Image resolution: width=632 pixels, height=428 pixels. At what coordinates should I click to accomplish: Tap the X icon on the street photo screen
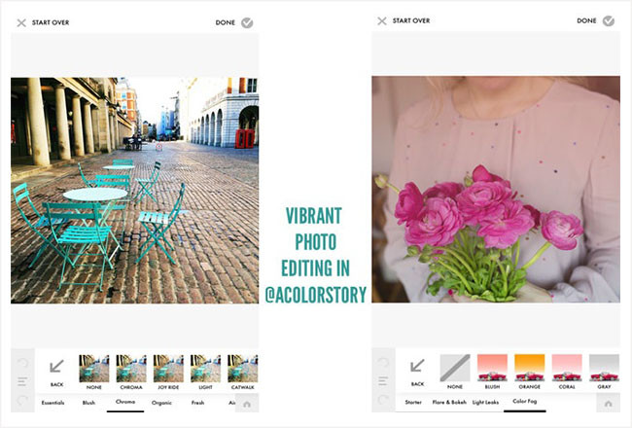21,23
